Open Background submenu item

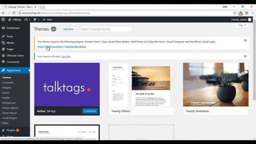coord(9,103)
